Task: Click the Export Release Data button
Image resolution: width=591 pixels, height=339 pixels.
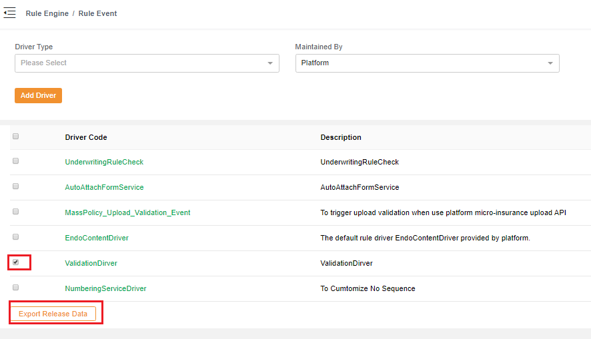Action: coord(53,314)
